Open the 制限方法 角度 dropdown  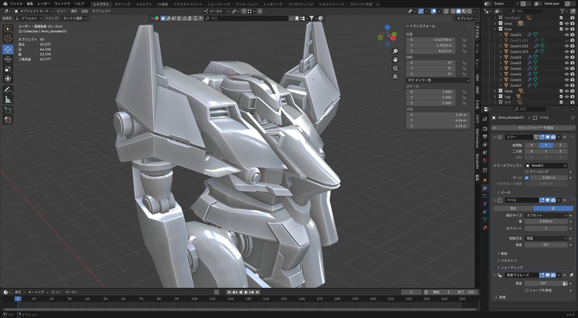coord(546,239)
